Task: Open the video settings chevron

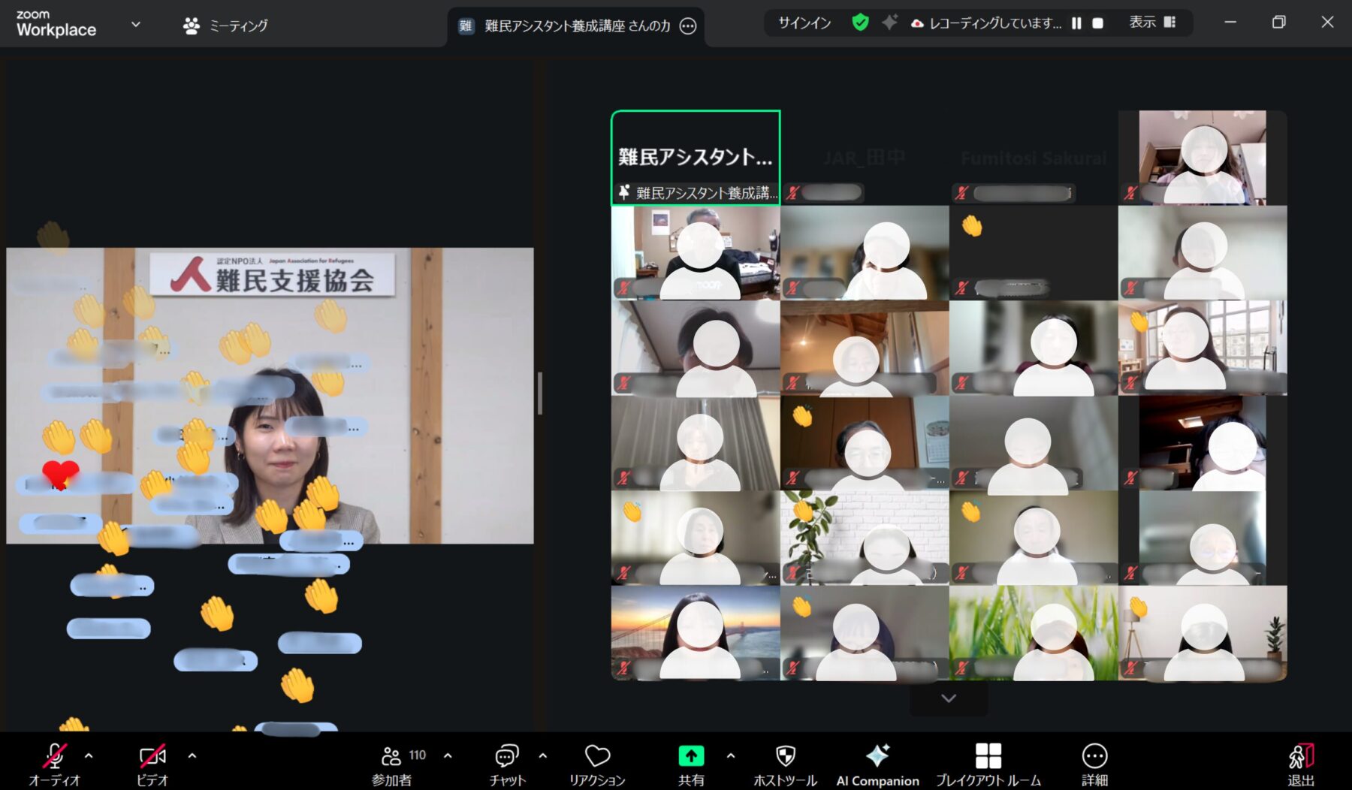Action: (192, 756)
